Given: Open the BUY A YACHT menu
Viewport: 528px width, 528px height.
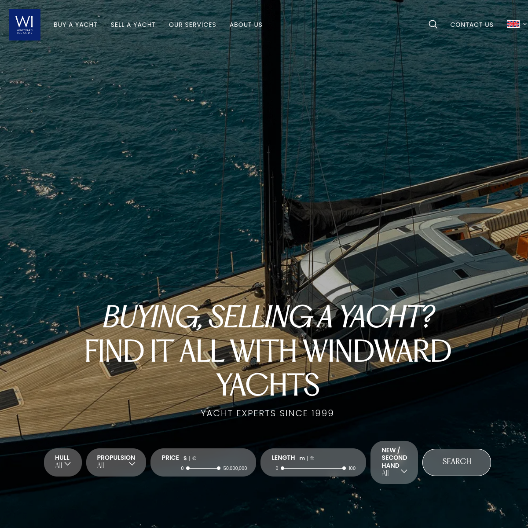Looking at the screenshot, I should coord(75,25).
